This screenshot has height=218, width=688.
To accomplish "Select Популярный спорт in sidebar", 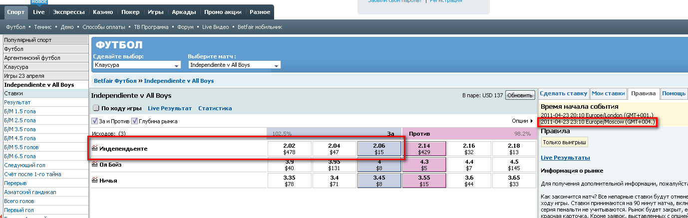I will pos(46,40).
